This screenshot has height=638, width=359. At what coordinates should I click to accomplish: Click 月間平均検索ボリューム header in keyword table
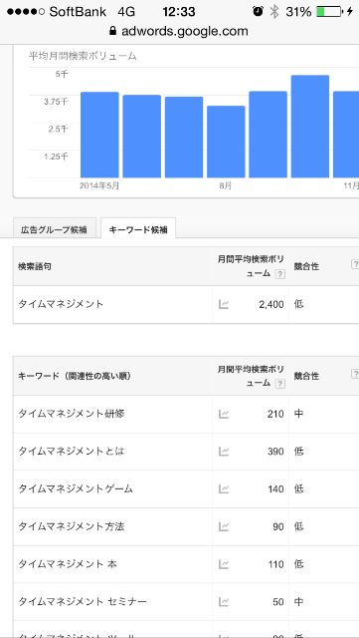tap(251, 376)
